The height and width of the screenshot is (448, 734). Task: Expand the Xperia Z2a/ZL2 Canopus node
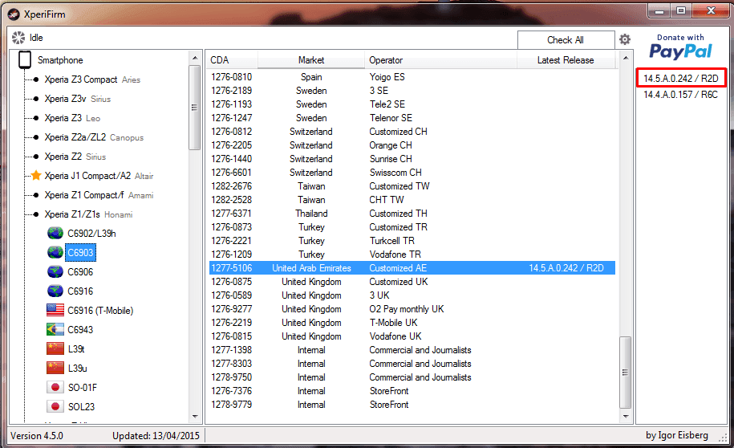coord(36,137)
